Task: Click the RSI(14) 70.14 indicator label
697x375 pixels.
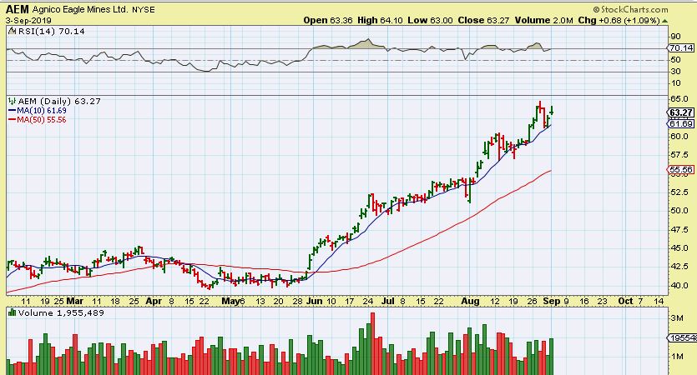Action: coord(51,31)
